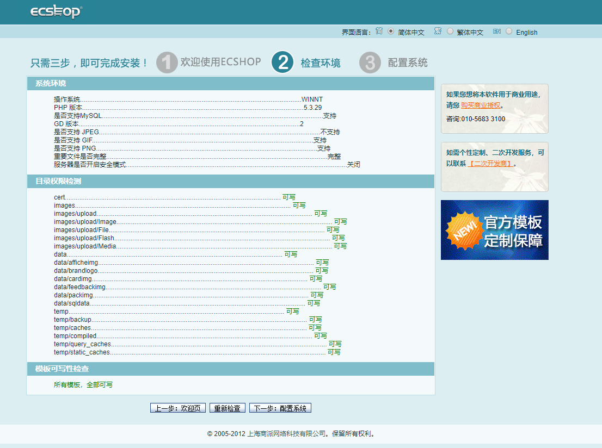Click the ECSHOP logo
602x448 pixels.
click(x=56, y=11)
